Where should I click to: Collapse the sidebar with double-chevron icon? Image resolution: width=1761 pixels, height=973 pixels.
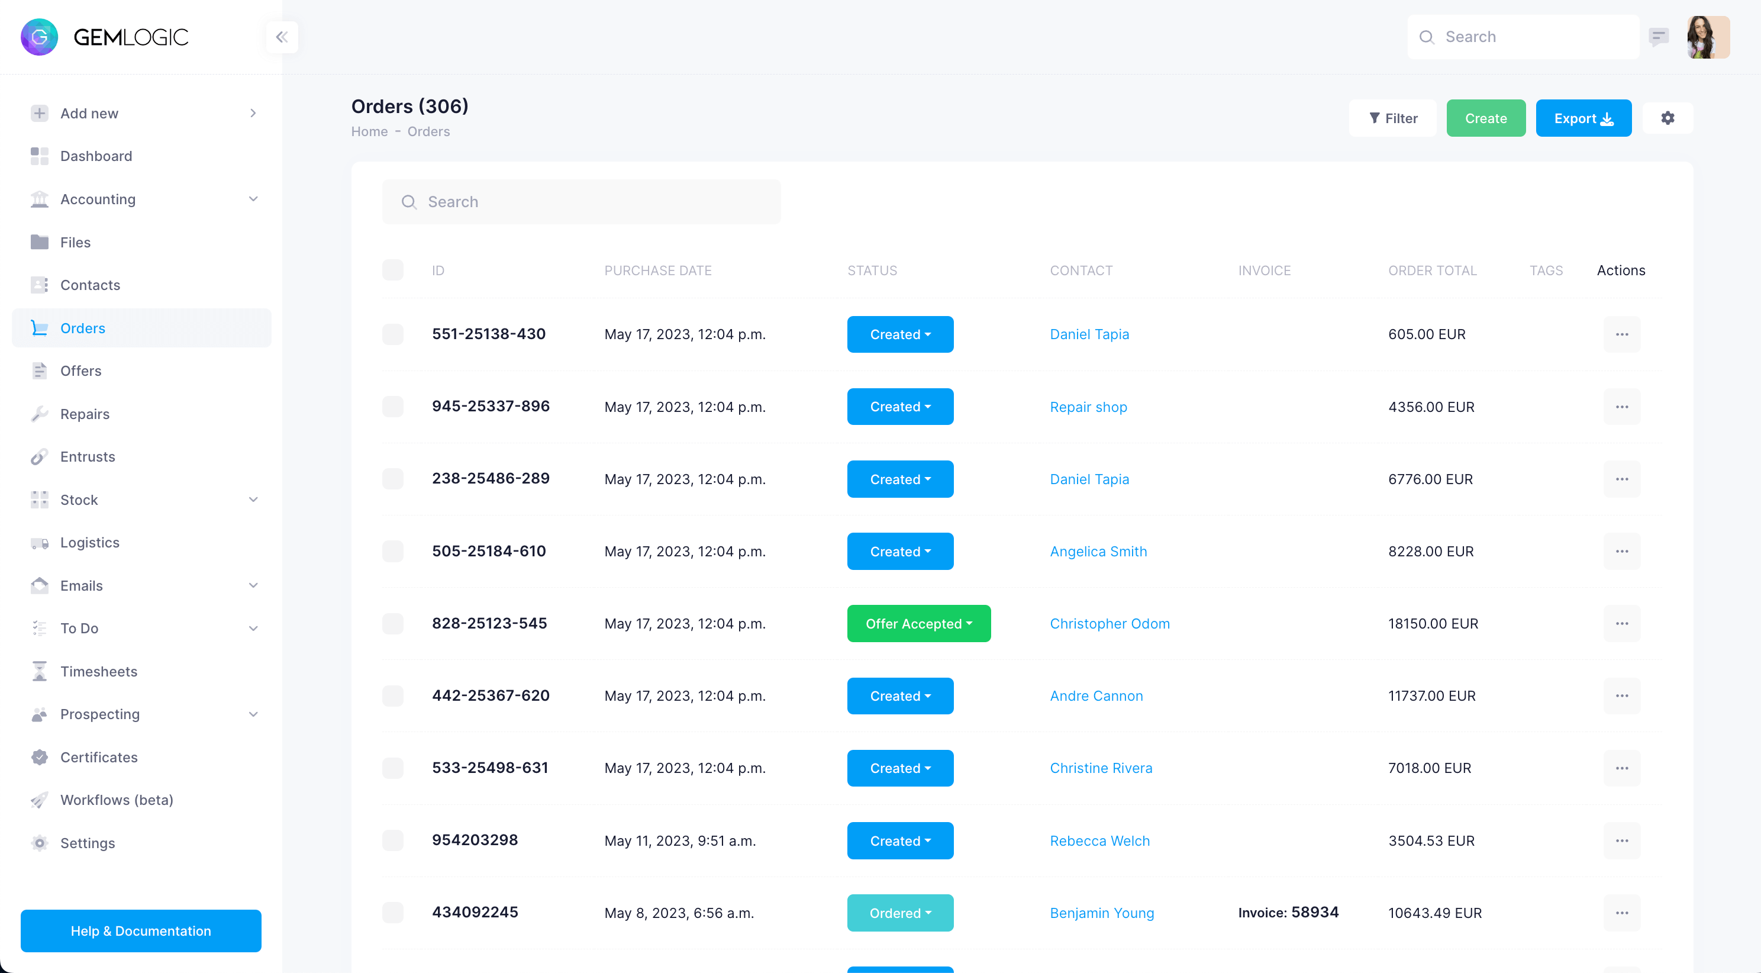282,37
